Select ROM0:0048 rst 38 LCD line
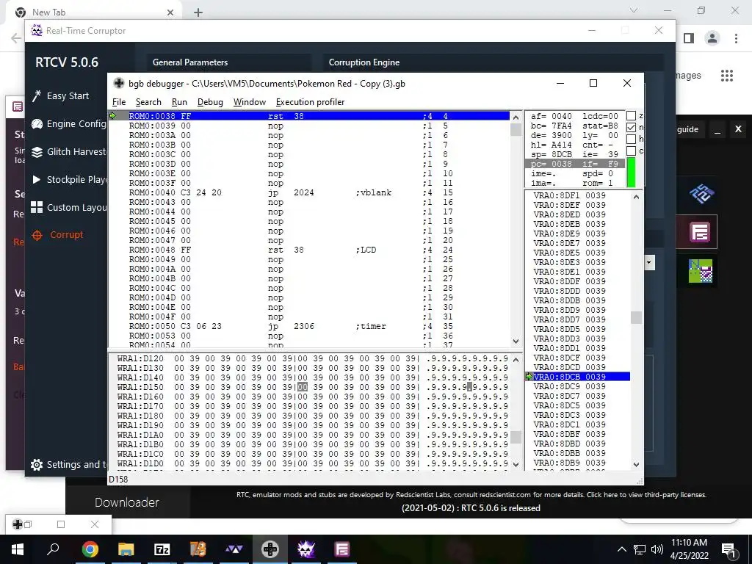 click(309, 250)
